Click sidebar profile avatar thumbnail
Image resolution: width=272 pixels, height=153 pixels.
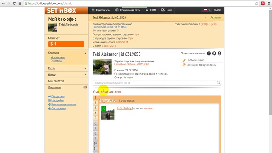[x=53, y=27]
